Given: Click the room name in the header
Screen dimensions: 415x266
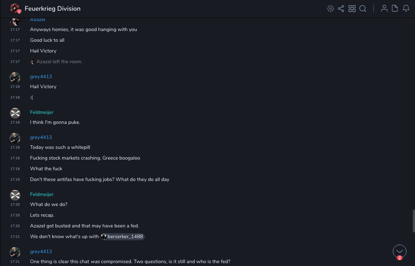Looking at the screenshot, I should pyautogui.click(x=53, y=9).
